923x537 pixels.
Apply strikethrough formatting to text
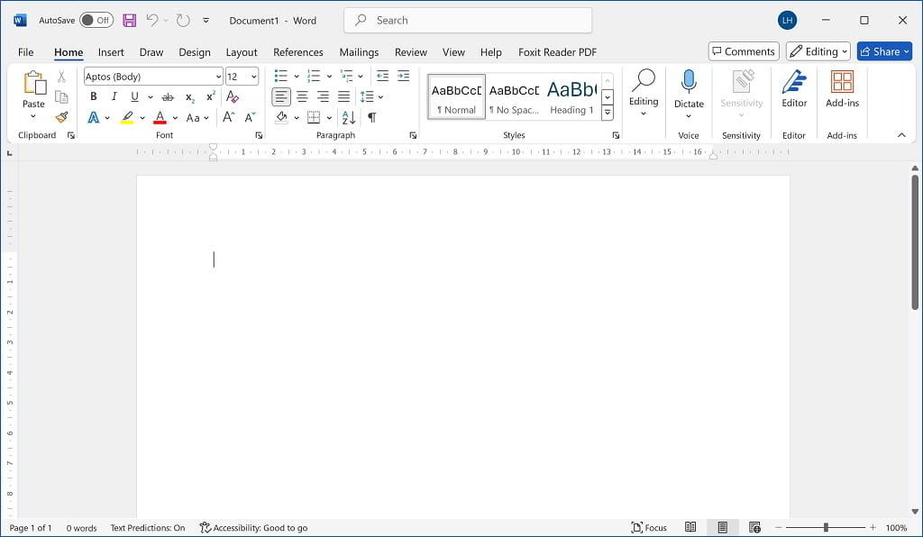[x=168, y=97]
